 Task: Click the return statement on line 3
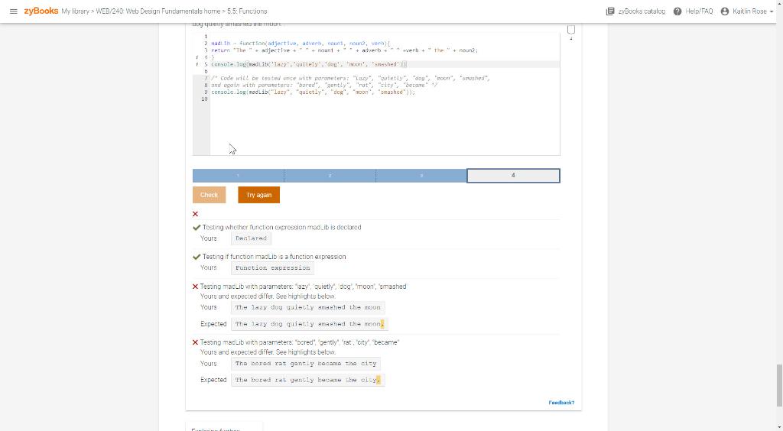pos(345,50)
